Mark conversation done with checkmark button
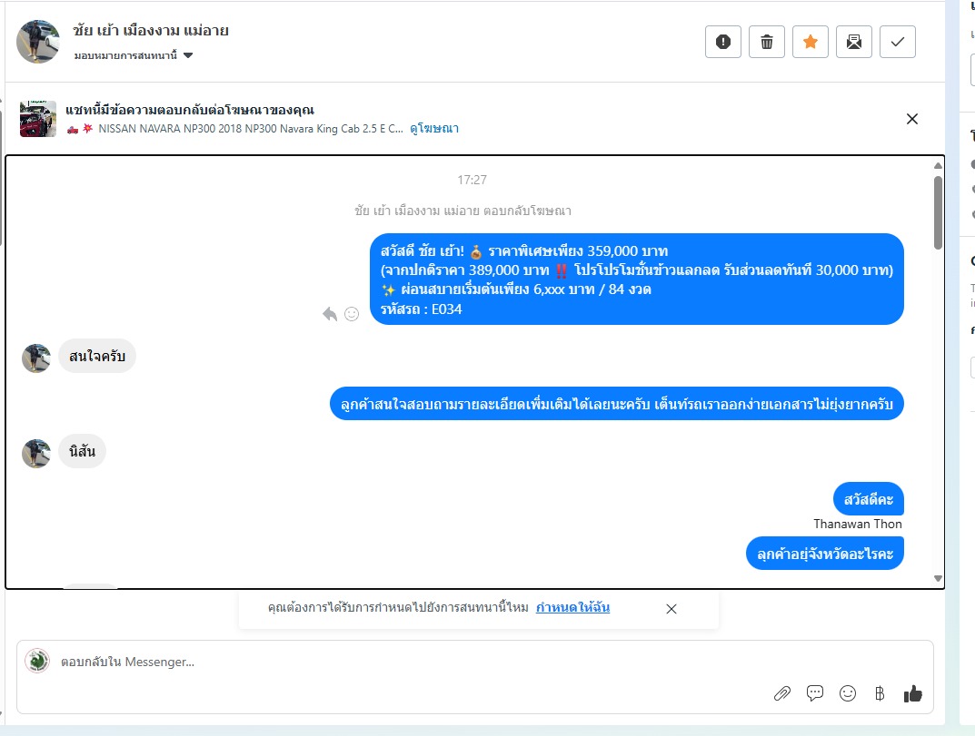975x736 pixels. pyautogui.click(x=897, y=42)
